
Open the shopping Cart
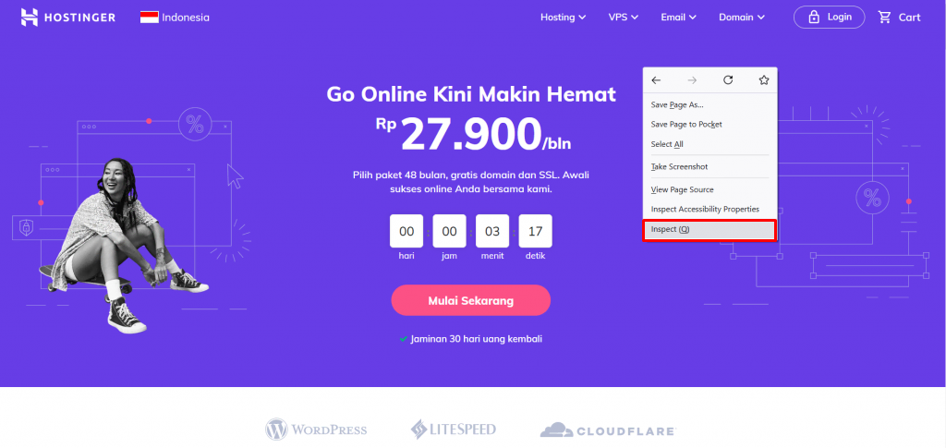point(899,18)
